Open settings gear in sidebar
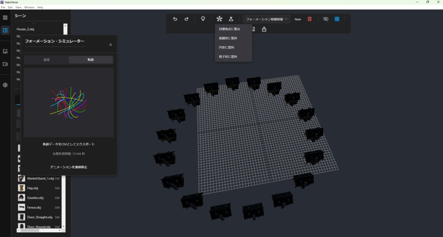 [x=5, y=85]
